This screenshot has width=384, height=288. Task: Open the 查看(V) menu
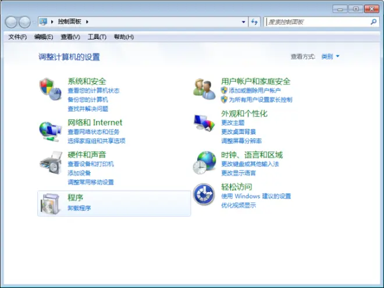coord(70,37)
